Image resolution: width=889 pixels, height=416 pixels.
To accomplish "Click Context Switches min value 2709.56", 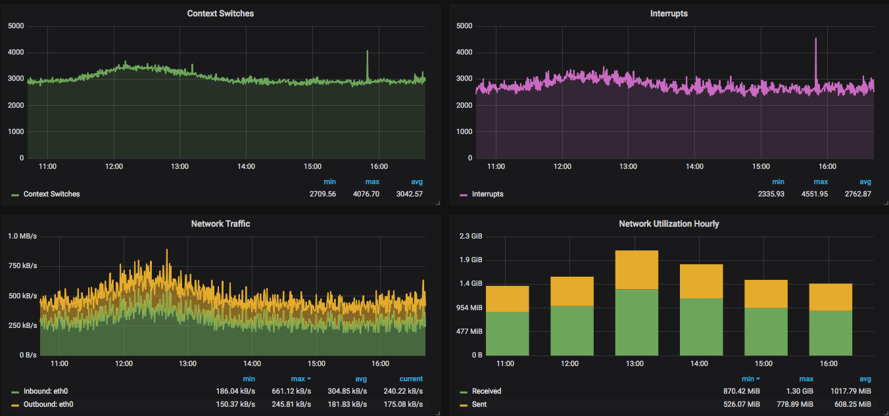I will click(323, 194).
